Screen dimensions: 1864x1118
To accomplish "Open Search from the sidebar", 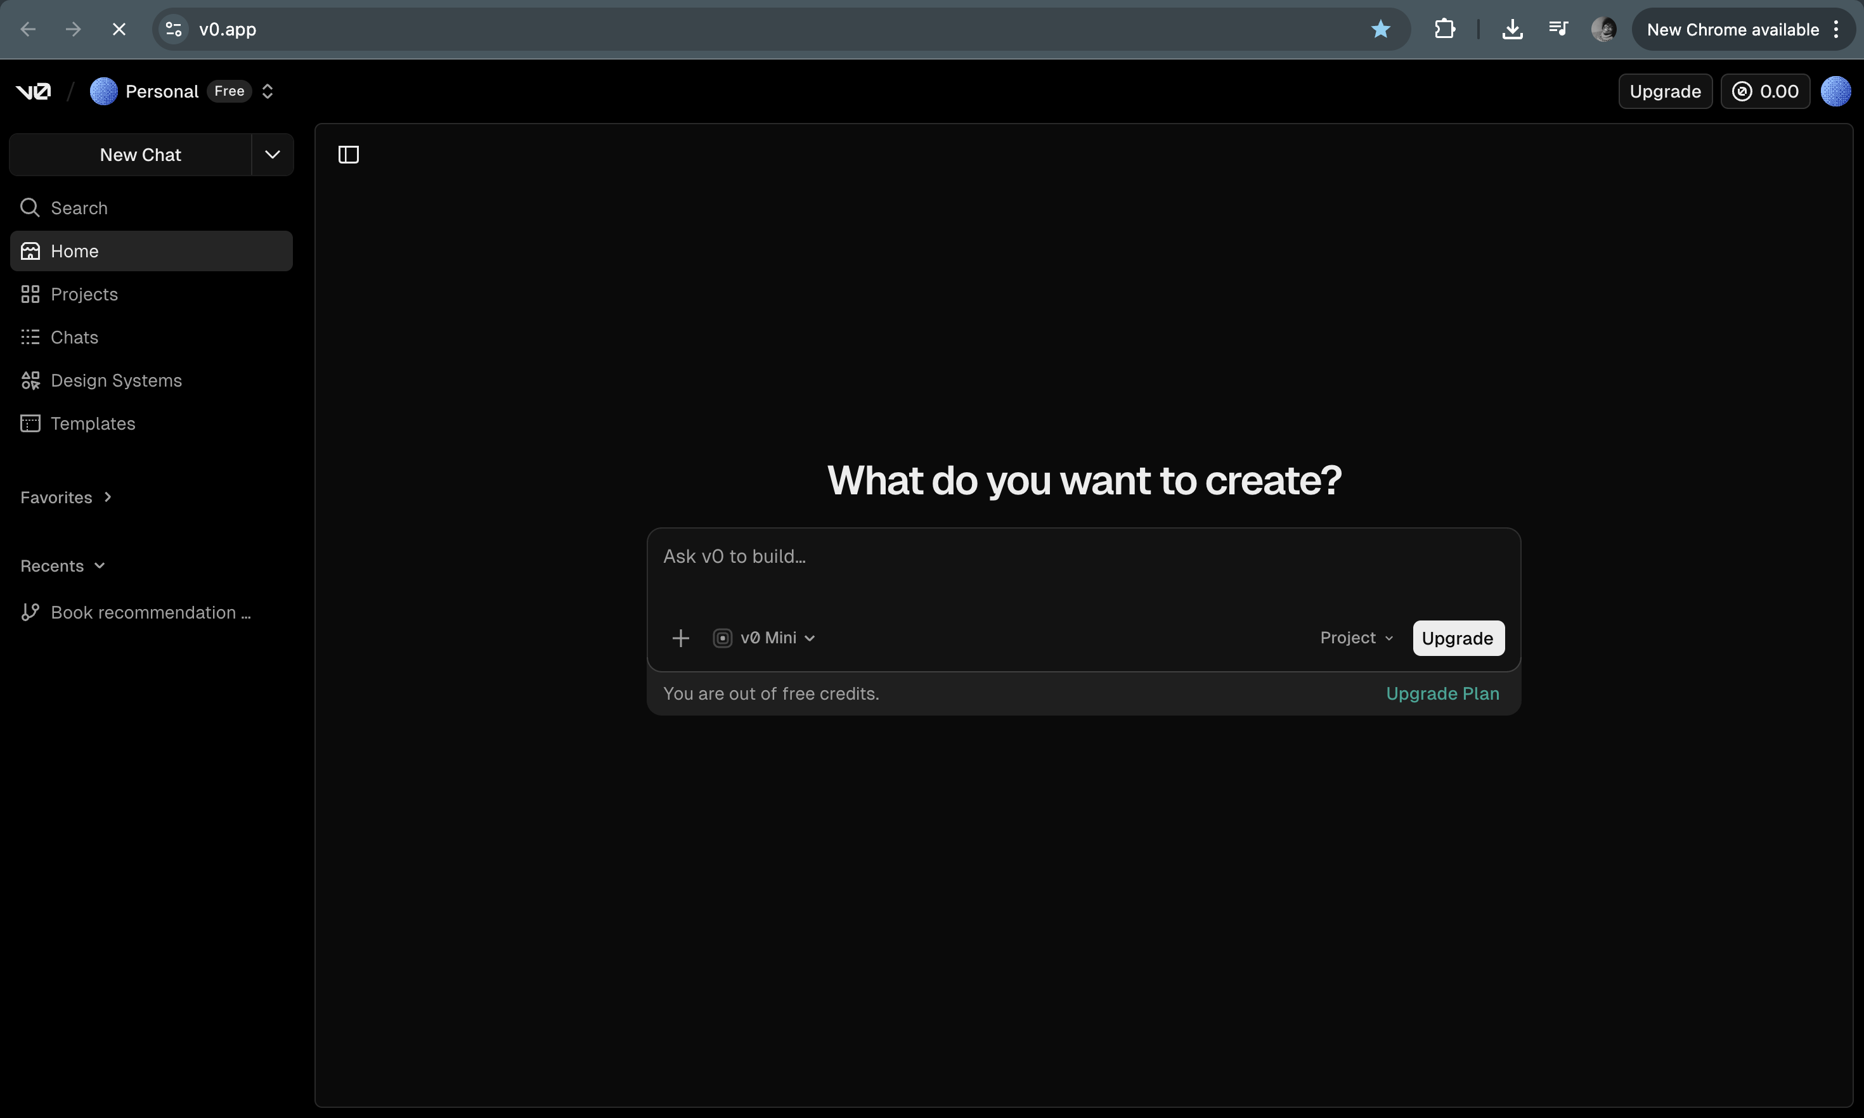I will [79, 208].
